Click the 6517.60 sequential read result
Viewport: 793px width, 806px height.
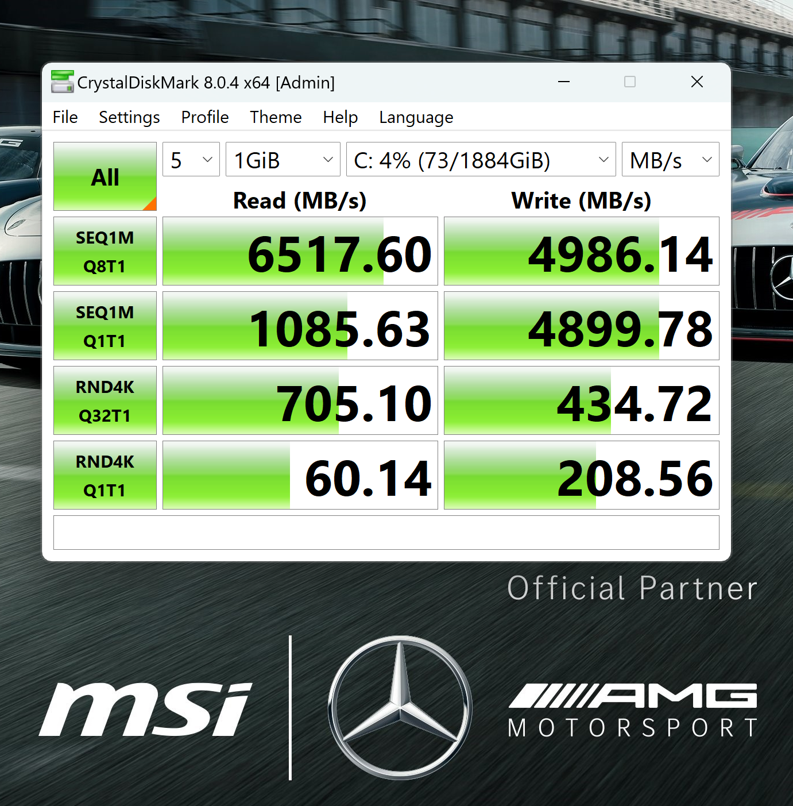point(300,251)
